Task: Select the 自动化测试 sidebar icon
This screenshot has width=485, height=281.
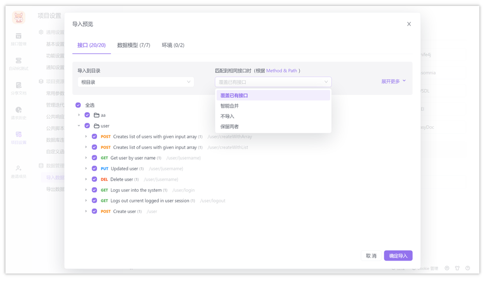Action: (18, 63)
